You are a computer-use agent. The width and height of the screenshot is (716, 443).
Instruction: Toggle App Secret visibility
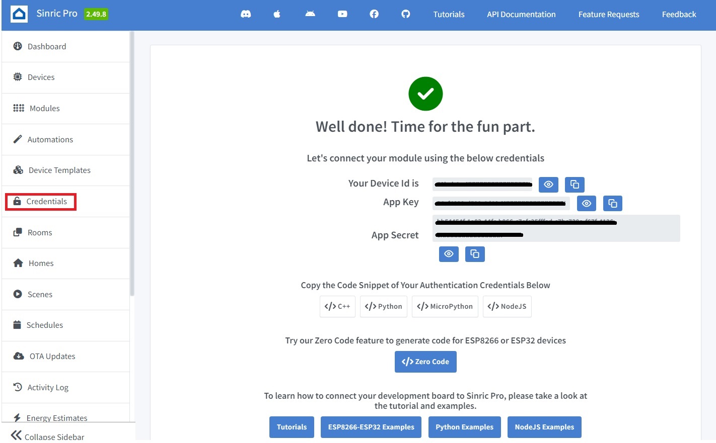pyautogui.click(x=449, y=254)
